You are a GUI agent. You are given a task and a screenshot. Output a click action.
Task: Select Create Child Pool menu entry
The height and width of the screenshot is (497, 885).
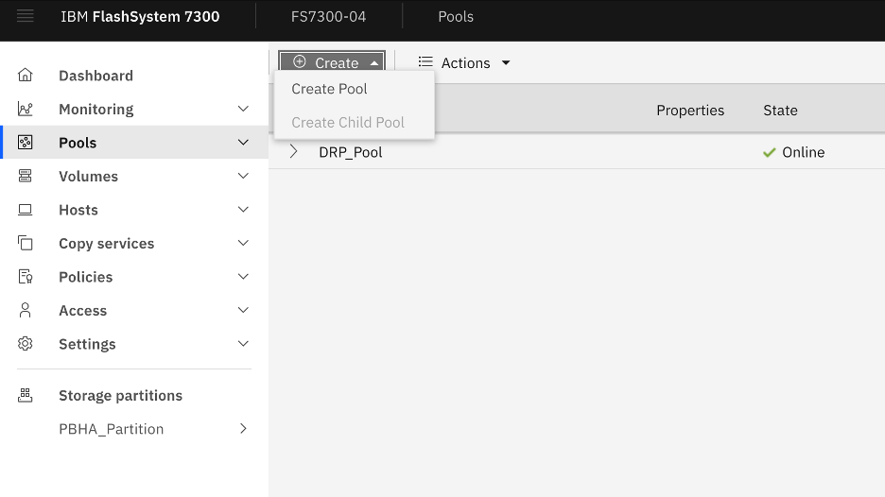[347, 123]
